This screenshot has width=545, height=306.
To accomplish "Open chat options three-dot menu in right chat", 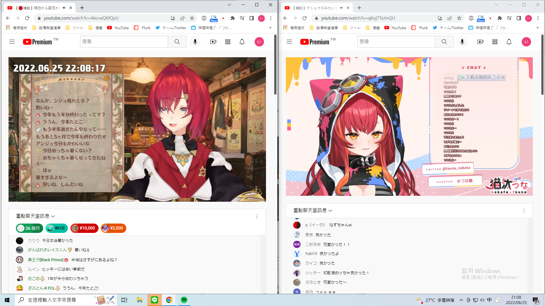I will pyautogui.click(x=524, y=211).
